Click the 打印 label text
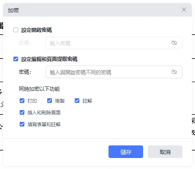Viewport: 195px width, 169px height. (32, 101)
